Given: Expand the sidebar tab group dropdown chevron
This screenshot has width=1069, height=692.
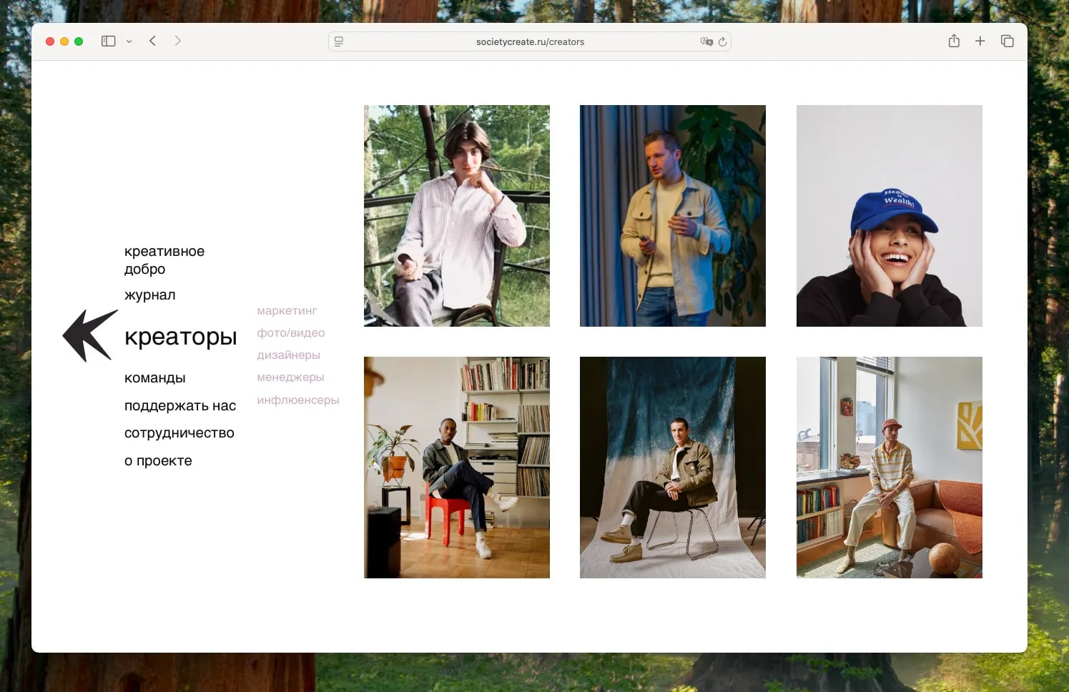Looking at the screenshot, I should [129, 41].
